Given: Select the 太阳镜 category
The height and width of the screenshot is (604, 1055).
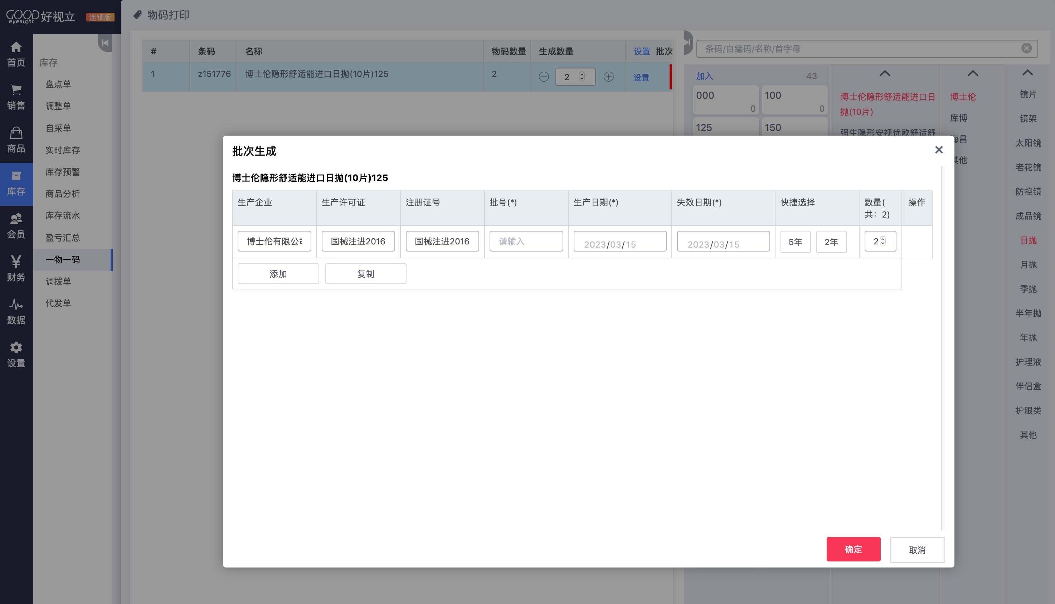Looking at the screenshot, I should 1028,143.
